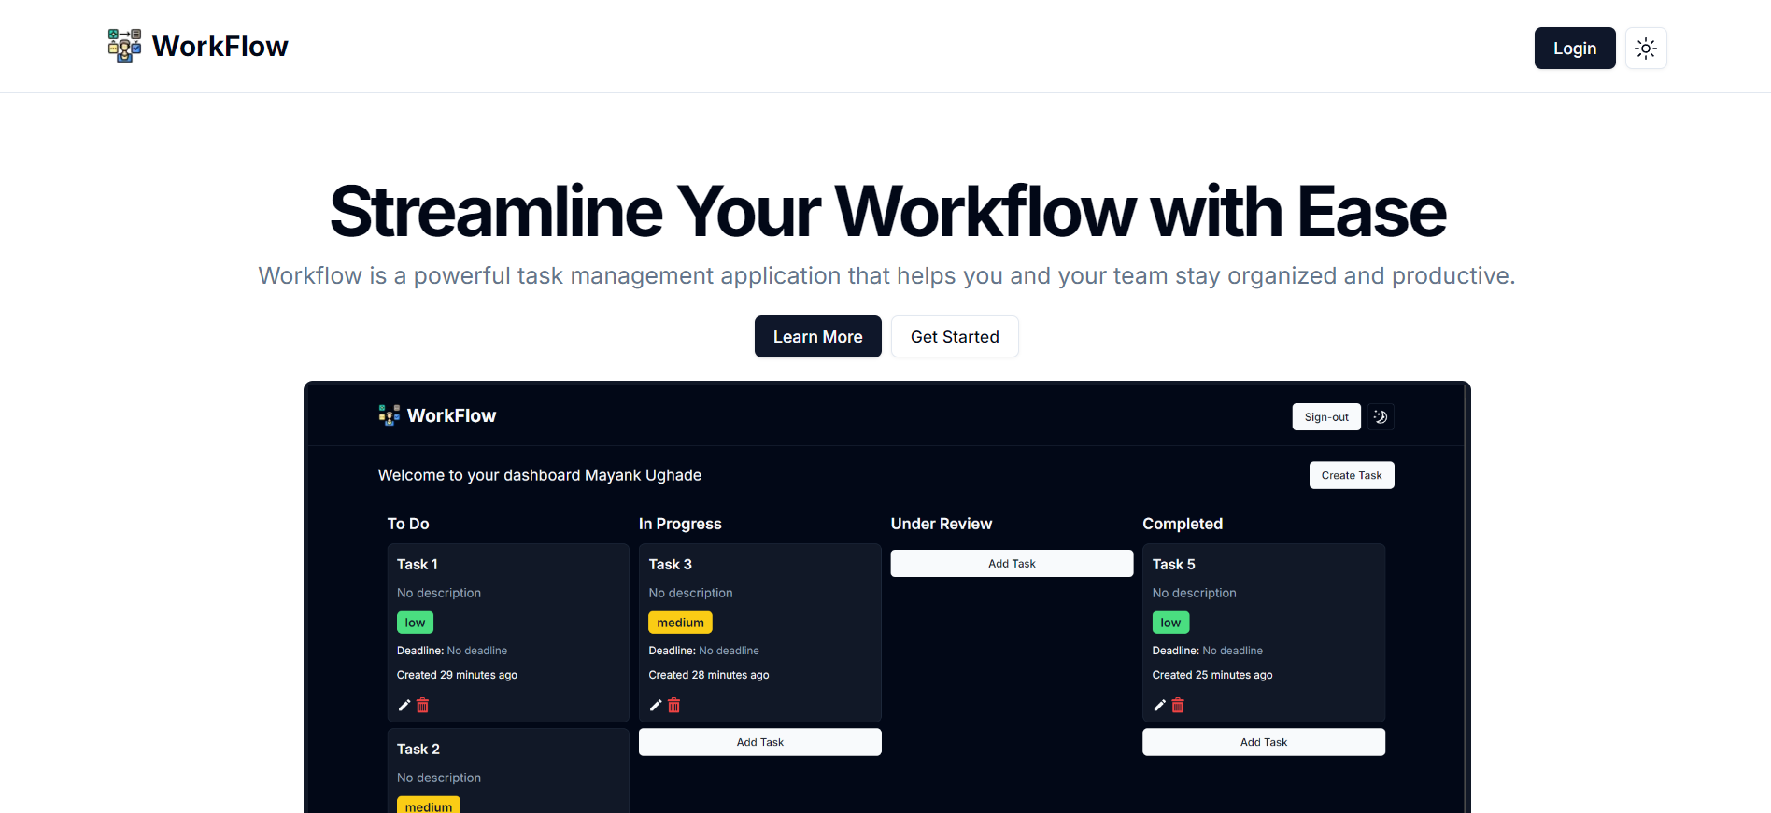Delete Task 1 using the red trash icon
The image size is (1771, 813).
[x=422, y=706]
